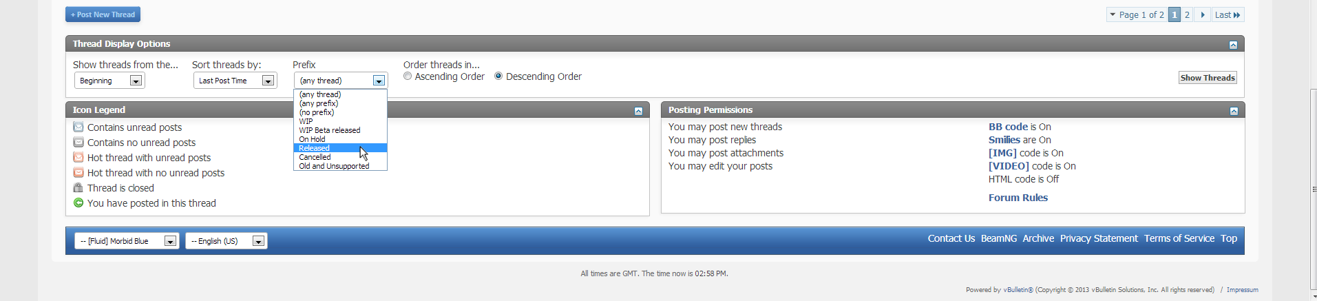The height and width of the screenshot is (301, 1317).
Task: Open the Fluid Morbid Blue style dropdown
Action: pyautogui.click(x=127, y=241)
